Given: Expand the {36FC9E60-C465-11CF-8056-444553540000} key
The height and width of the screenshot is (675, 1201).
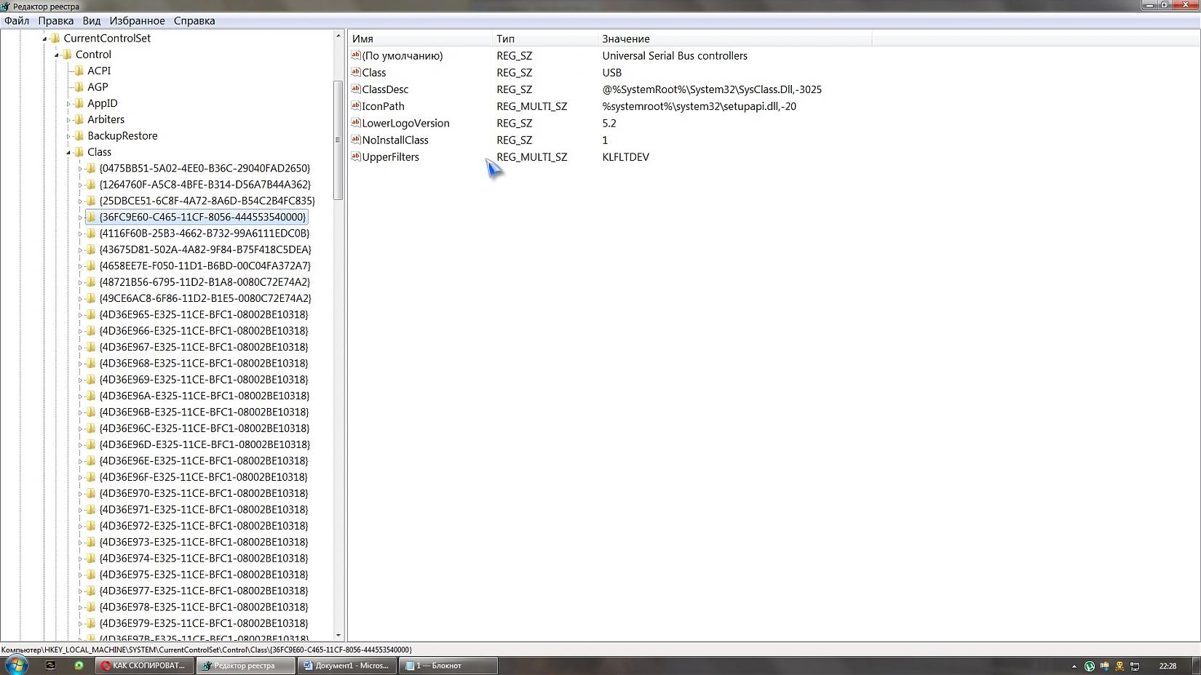Looking at the screenshot, I should point(80,217).
